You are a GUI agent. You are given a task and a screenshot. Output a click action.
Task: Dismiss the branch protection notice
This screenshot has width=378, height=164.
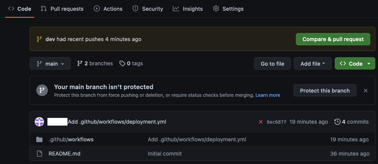(366, 91)
